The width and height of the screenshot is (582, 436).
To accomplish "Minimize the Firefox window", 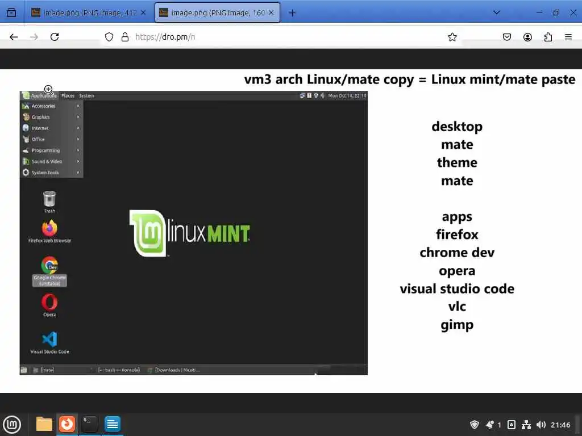I will pyautogui.click(x=539, y=12).
